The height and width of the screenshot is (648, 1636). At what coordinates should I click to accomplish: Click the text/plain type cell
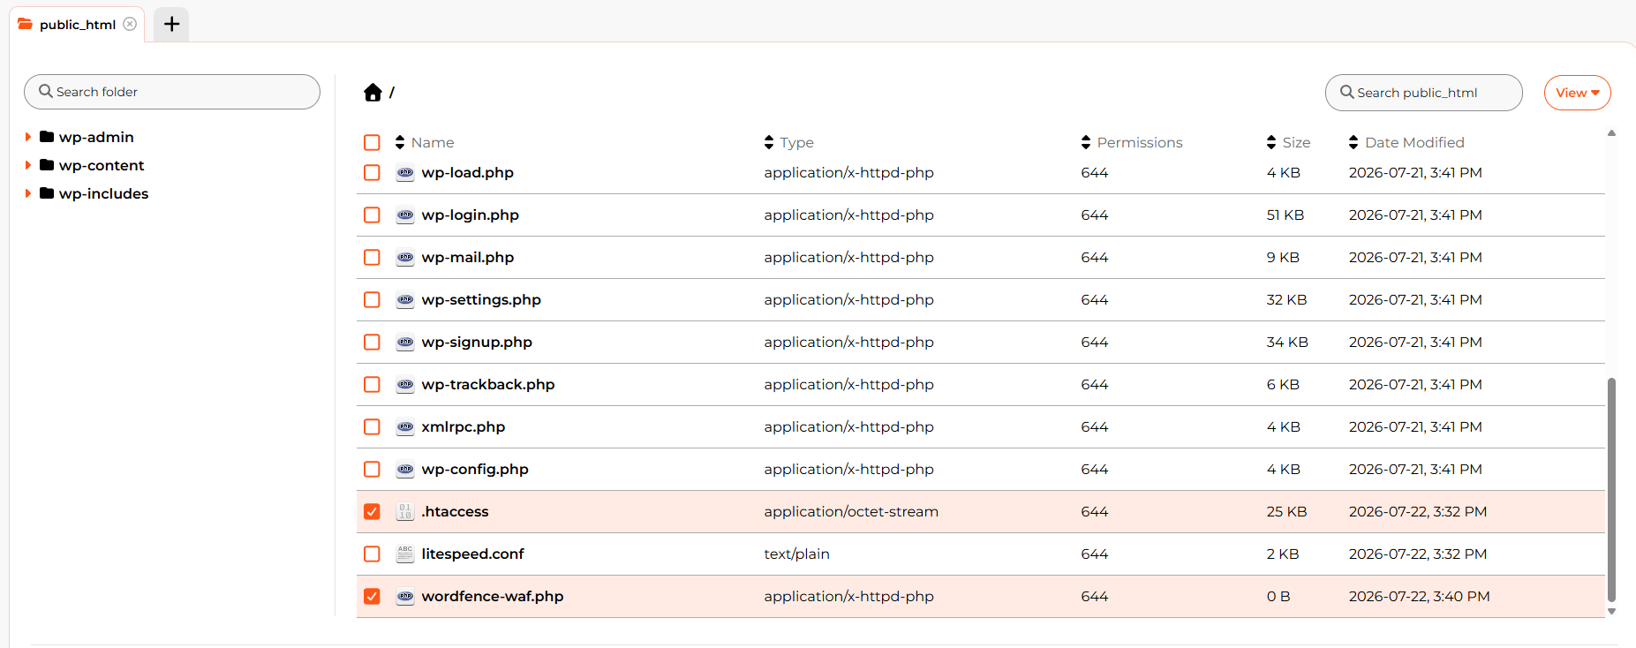[796, 554]
